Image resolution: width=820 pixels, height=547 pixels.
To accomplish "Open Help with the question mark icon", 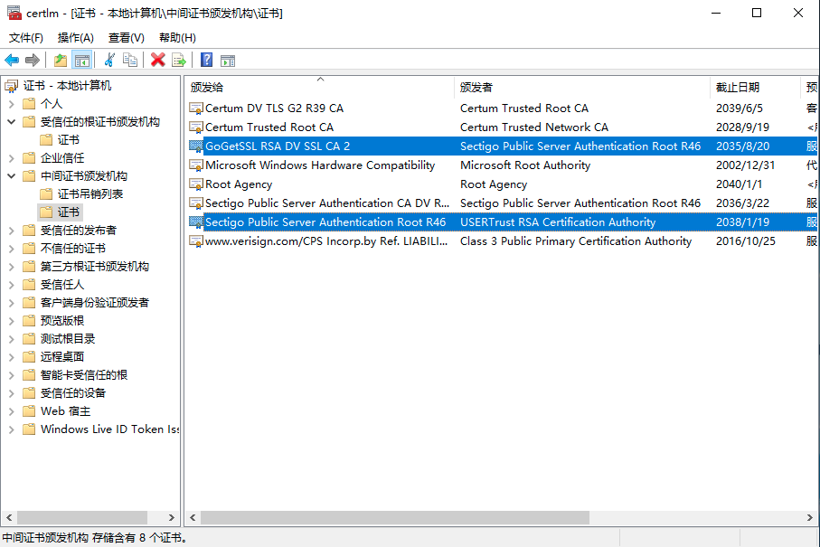I will [206, 60].
